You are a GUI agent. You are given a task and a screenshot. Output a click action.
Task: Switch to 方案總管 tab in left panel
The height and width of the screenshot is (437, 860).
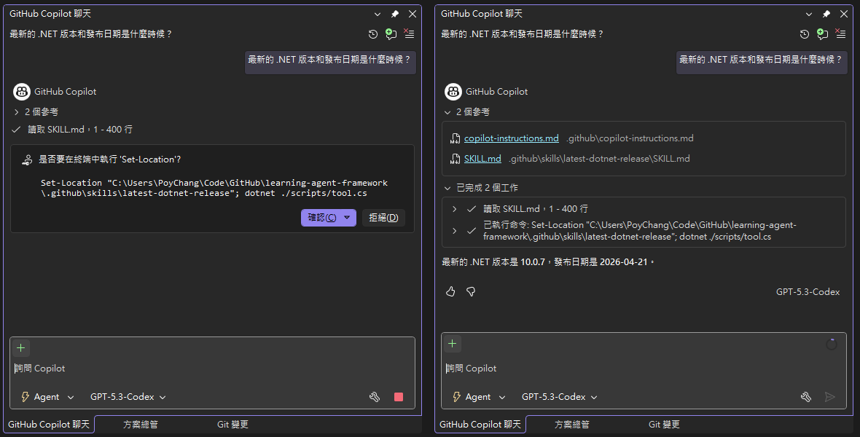tap(141, 425)
